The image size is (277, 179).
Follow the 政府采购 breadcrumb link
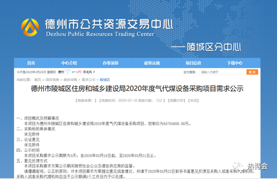pyautogui.click(x=70, y=80)
